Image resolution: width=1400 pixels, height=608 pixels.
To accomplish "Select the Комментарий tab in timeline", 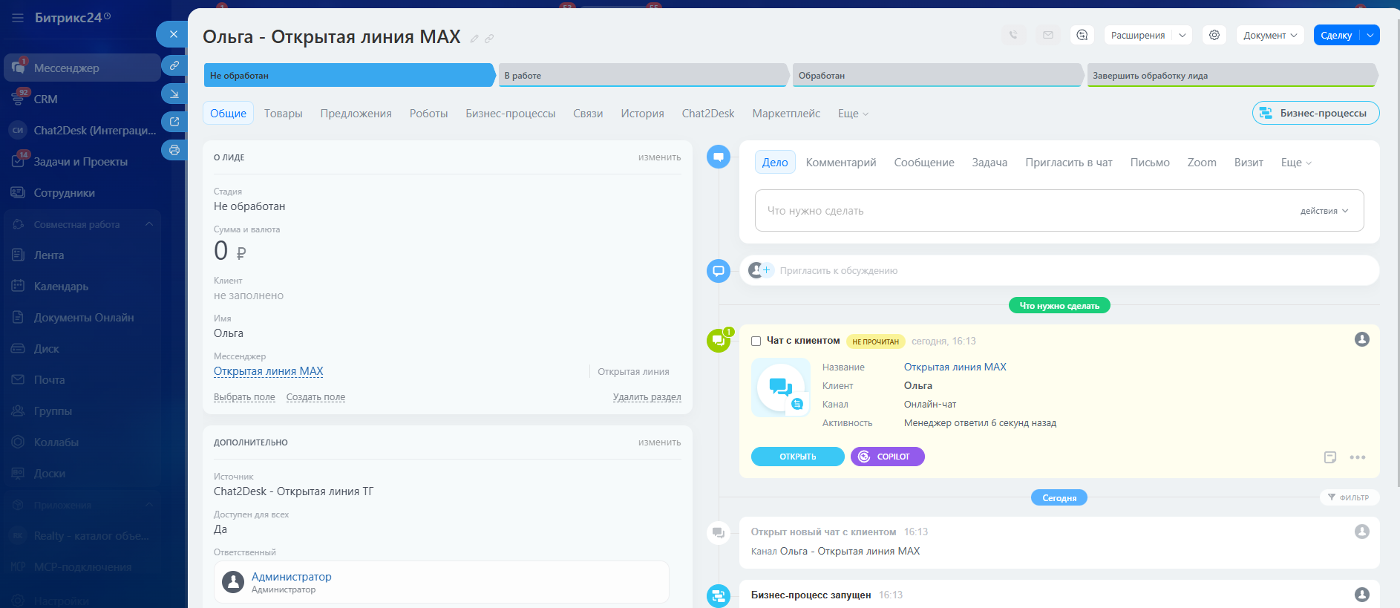I will pyautogui.click(x=840, y=163).
